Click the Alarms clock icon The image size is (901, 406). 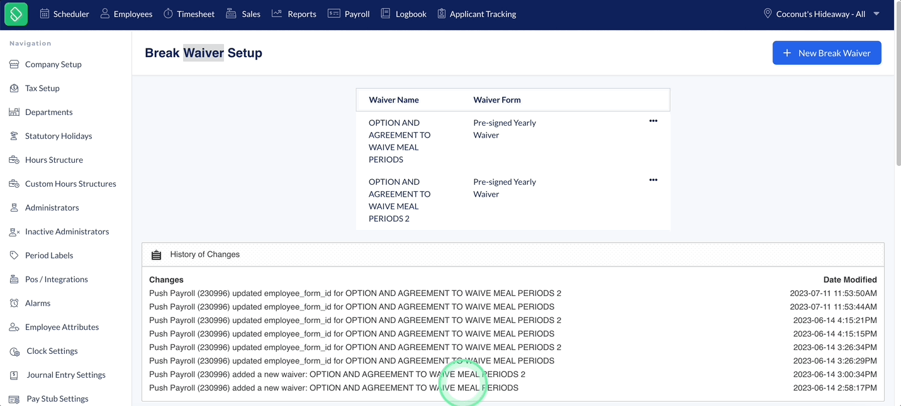14,303
